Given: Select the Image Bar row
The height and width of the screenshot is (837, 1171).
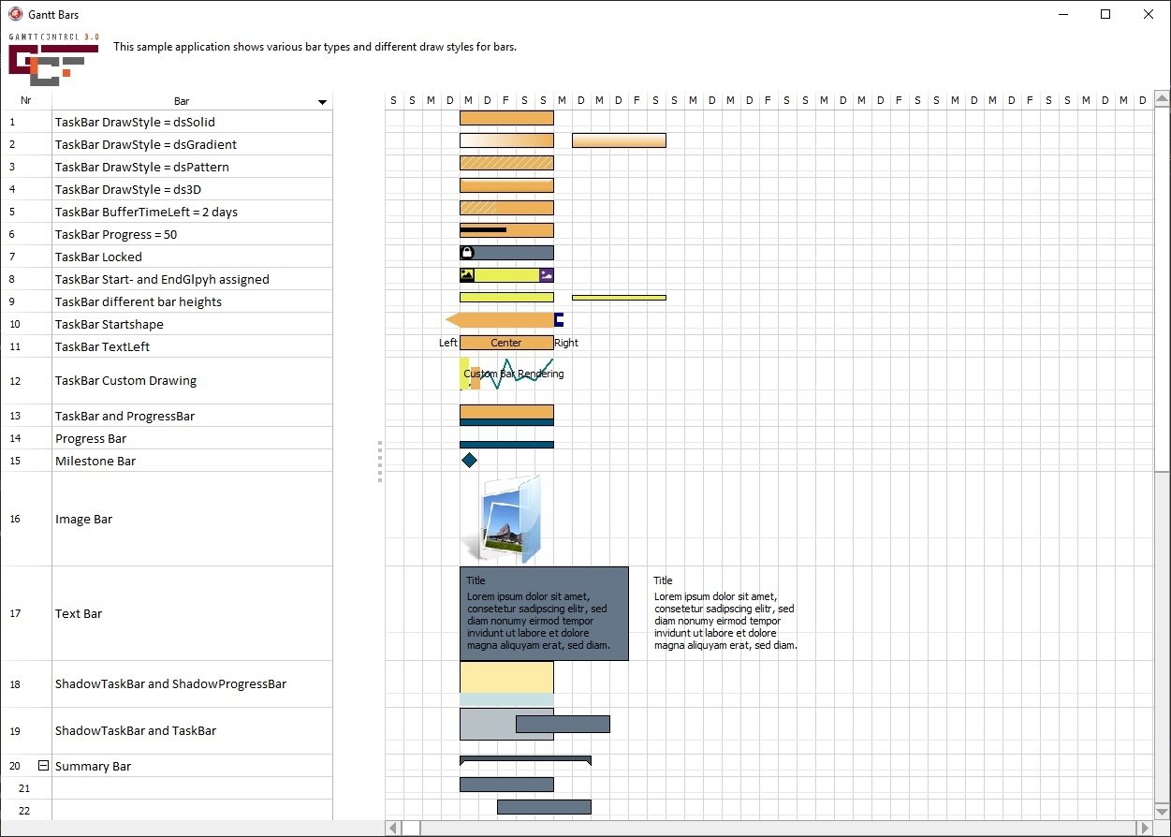Looking at the screenshot, I should click(x=167, y=519).
